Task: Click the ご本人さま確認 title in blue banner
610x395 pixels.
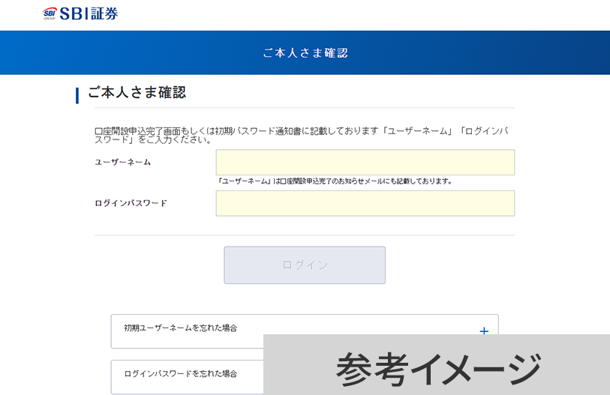Action: click(305, 53)
